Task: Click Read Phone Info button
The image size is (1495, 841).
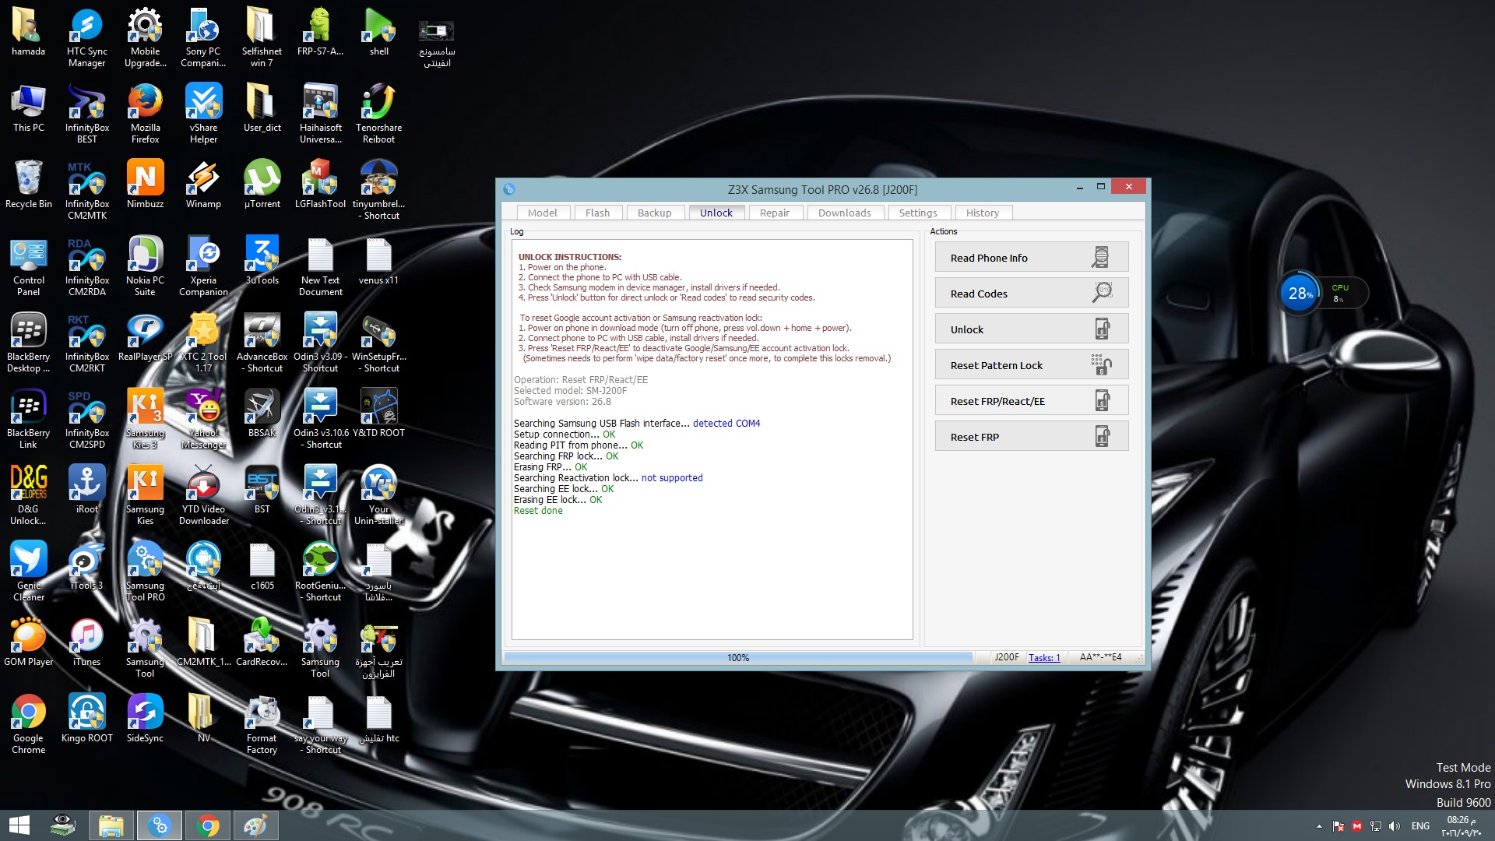Action: 1031,258
